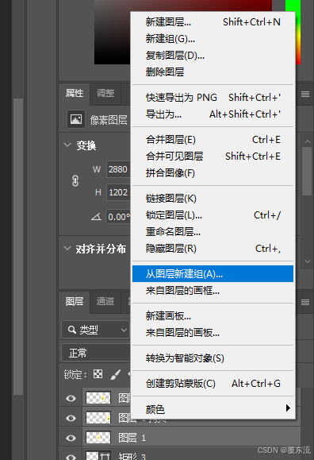Choose 锁定图层(L) menu entry

[213, 215]
